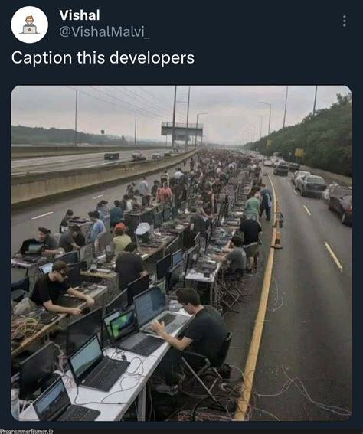
Task: Click the display name Vishal
Action: (80, 15)
